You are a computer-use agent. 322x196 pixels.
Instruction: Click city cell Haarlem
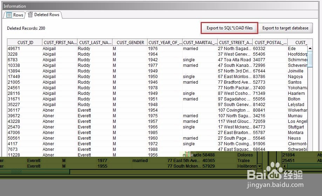click(297, 93)
